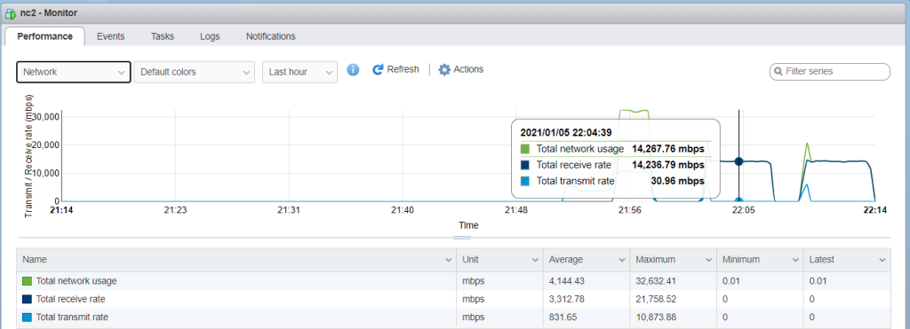Click the nc2 - Monitor window title
The height and width of the screenshot is (329, 910).
(x=49, y=12)
